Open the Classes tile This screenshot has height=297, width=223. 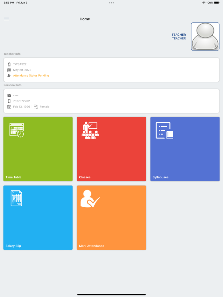point(111,149)
